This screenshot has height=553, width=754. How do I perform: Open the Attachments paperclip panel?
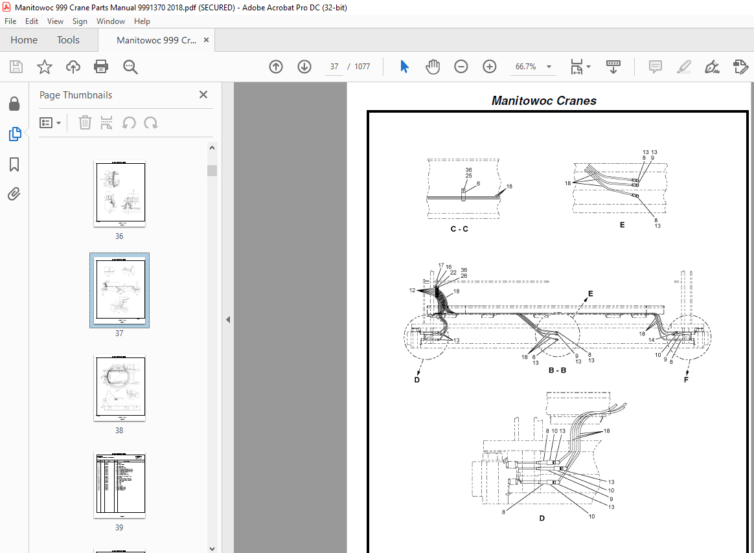pyautogui.click(x=14, y=194)
